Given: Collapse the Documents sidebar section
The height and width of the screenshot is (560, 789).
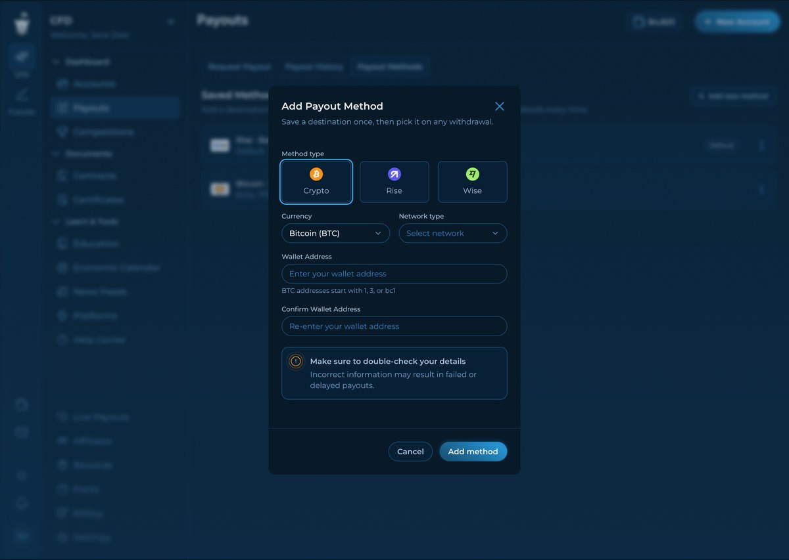Looking at the screenshot, I should tap(55, 154).
